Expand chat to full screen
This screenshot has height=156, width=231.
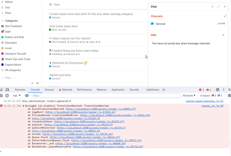click(219, 7)
